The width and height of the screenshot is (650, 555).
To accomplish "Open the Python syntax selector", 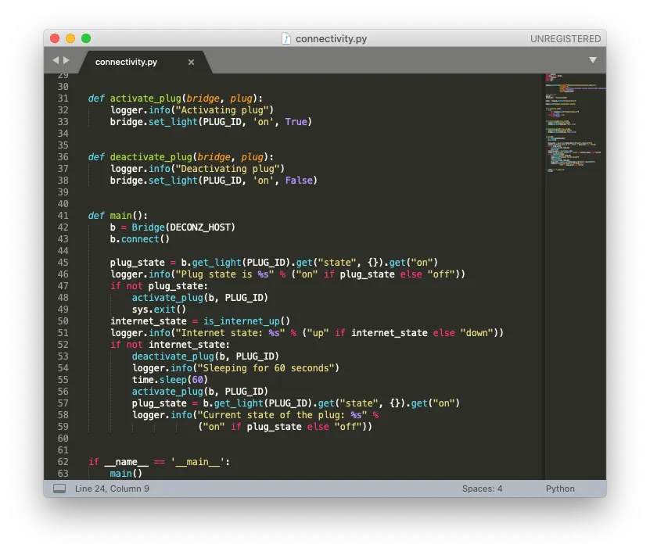I will click(560, 489).
